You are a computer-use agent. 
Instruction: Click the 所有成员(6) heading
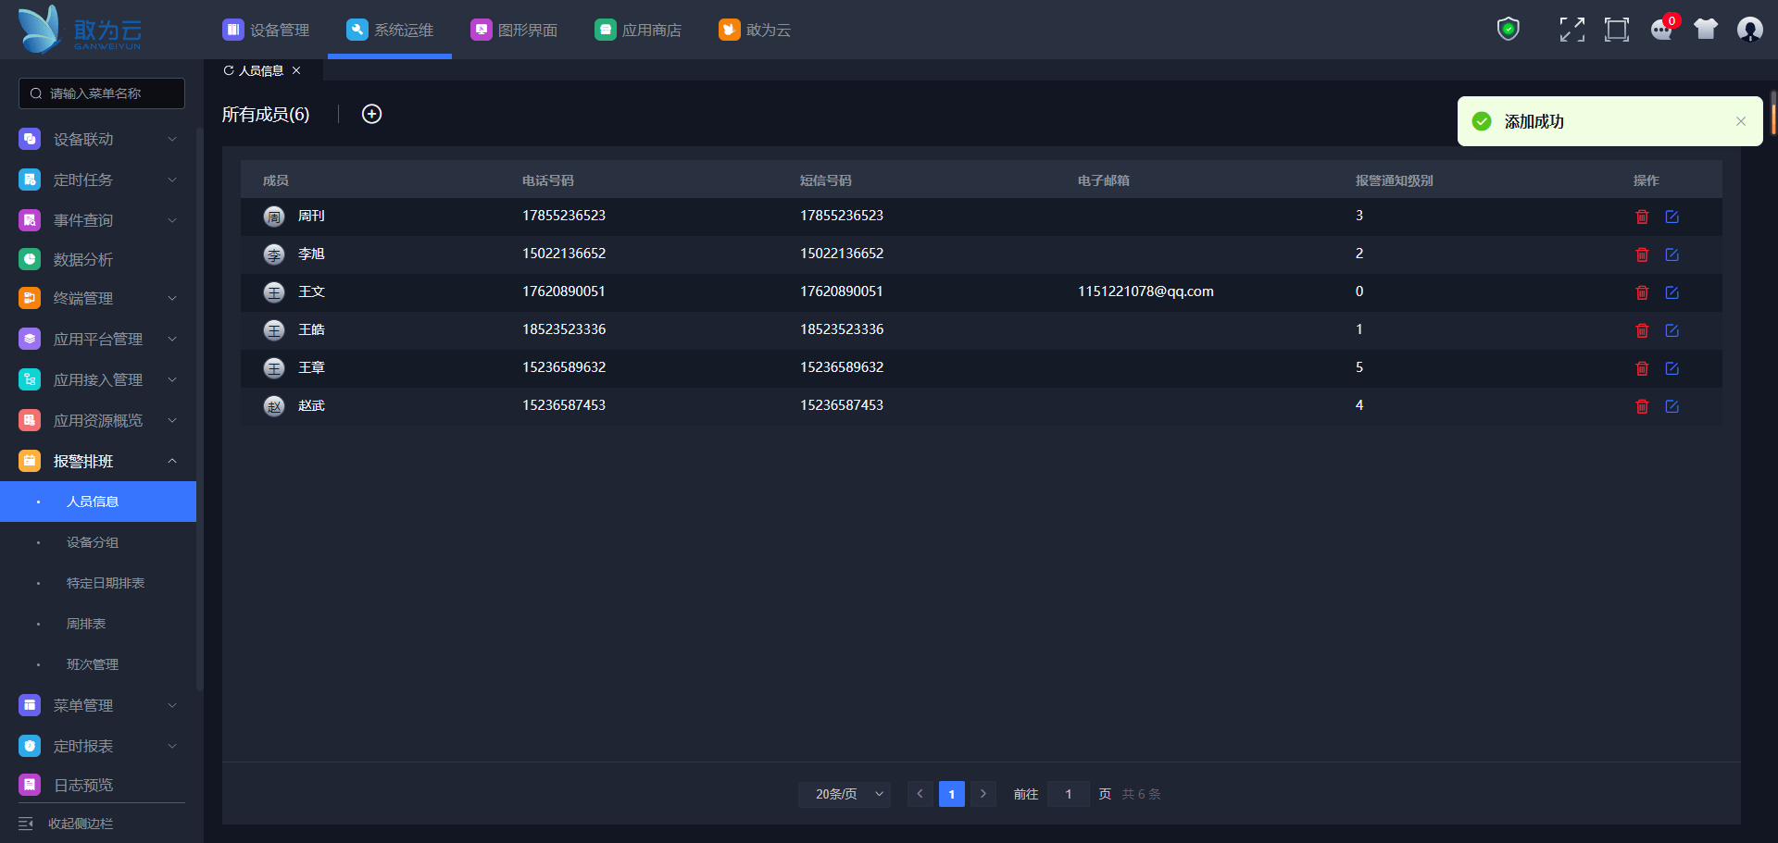266,114
